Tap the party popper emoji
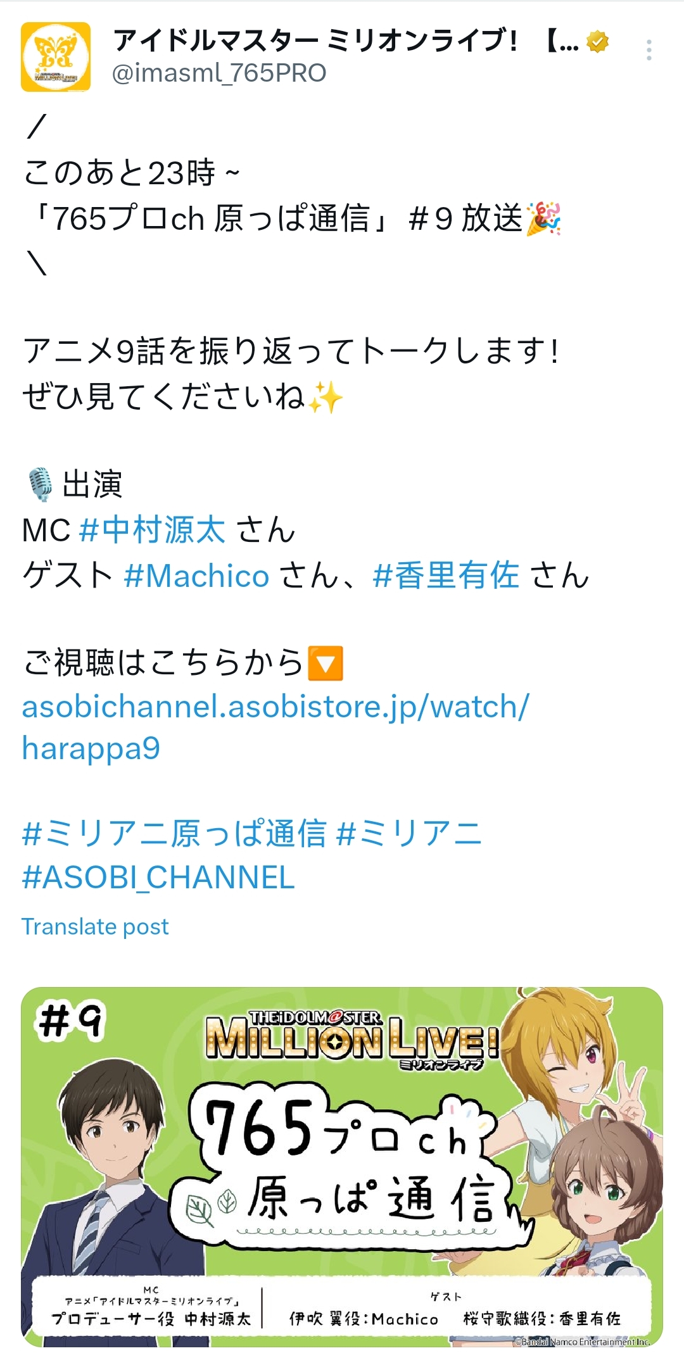The width and height of the screenshot is (684, 1365). [x=544, y=218]
